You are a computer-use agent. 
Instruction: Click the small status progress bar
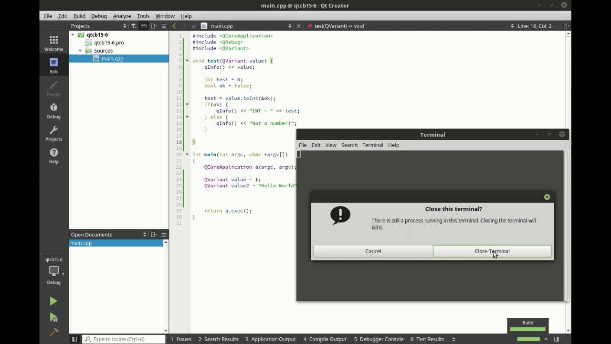pos(528,339)
